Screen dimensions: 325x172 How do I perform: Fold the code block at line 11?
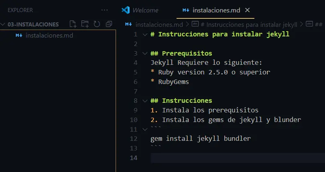click(x=145, y=130)
